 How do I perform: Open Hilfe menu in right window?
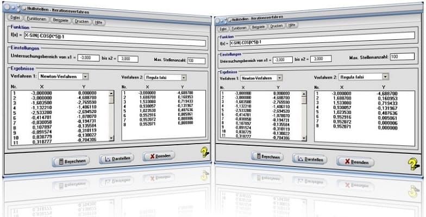(x=291, y=25)
